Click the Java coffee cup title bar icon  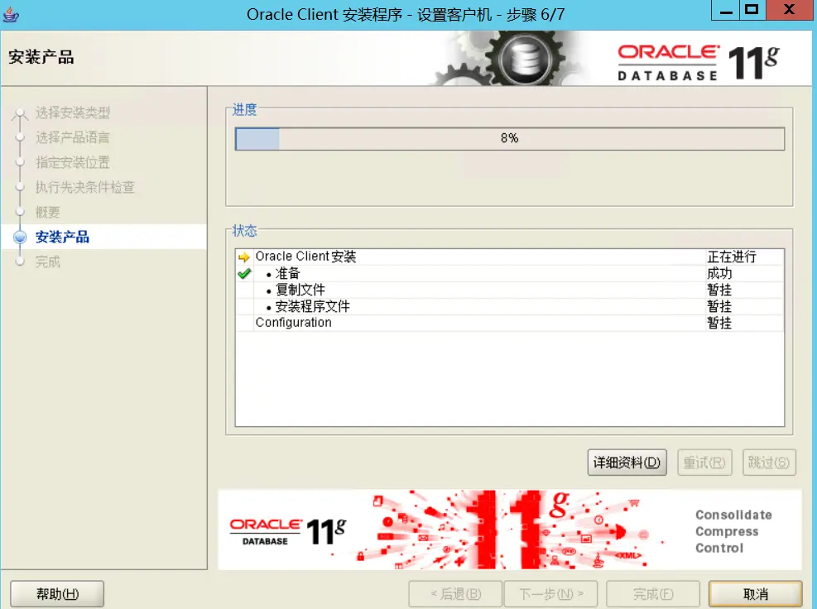pos(11,14)
